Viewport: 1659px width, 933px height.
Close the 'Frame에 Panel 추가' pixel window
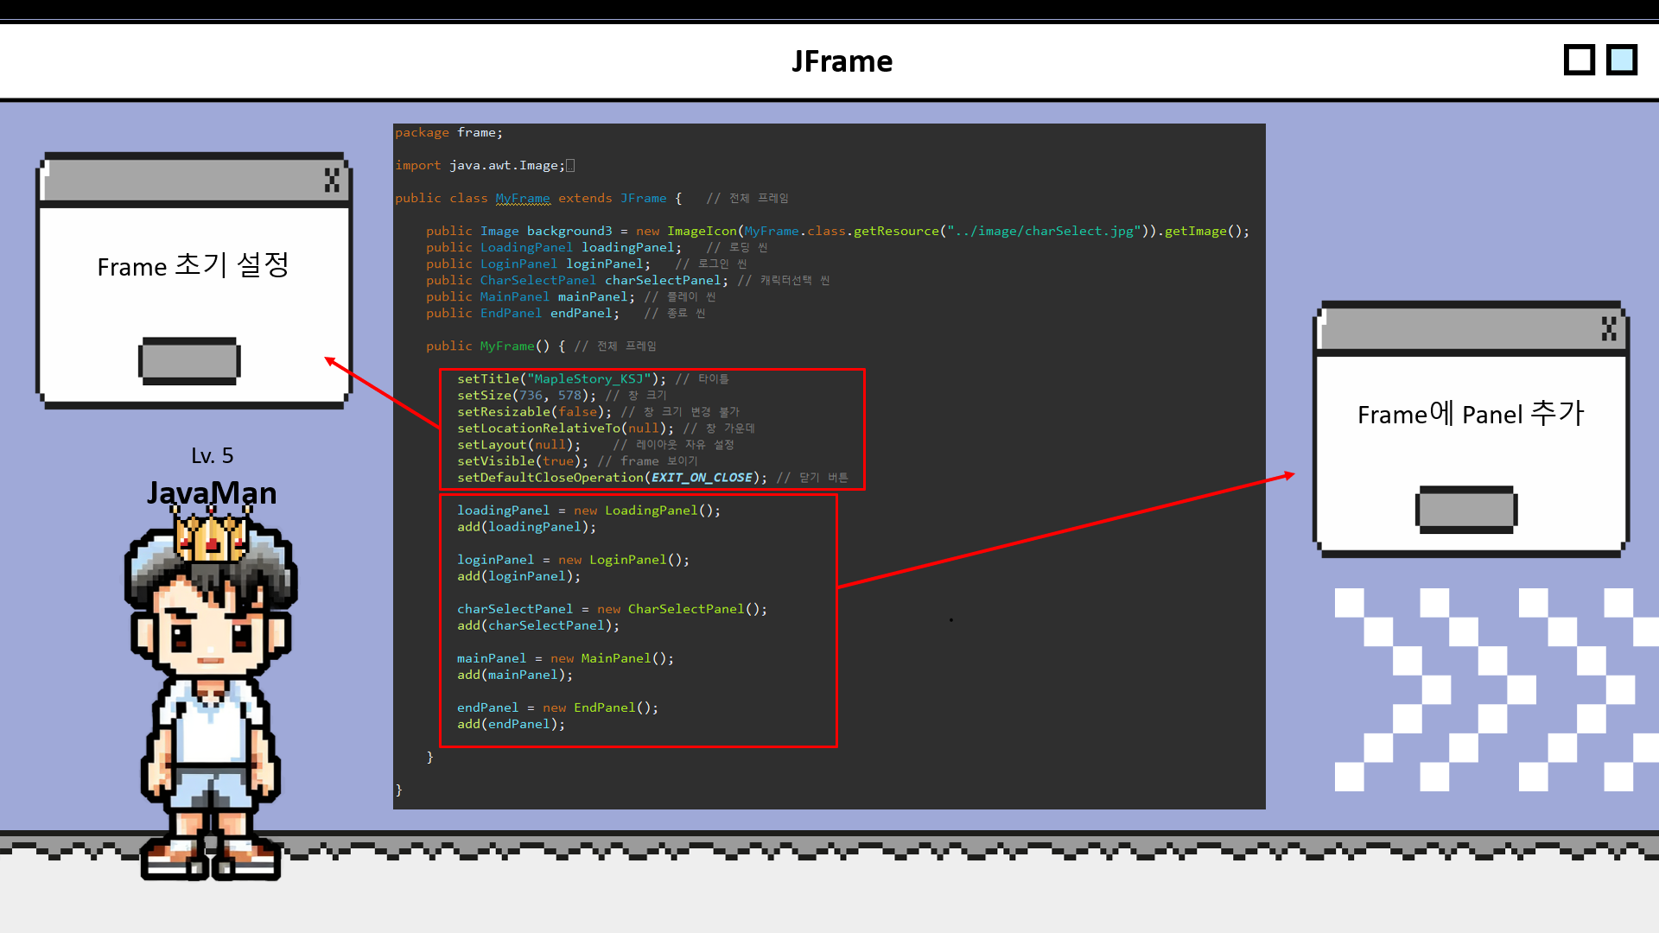[x=1608, y=328]
